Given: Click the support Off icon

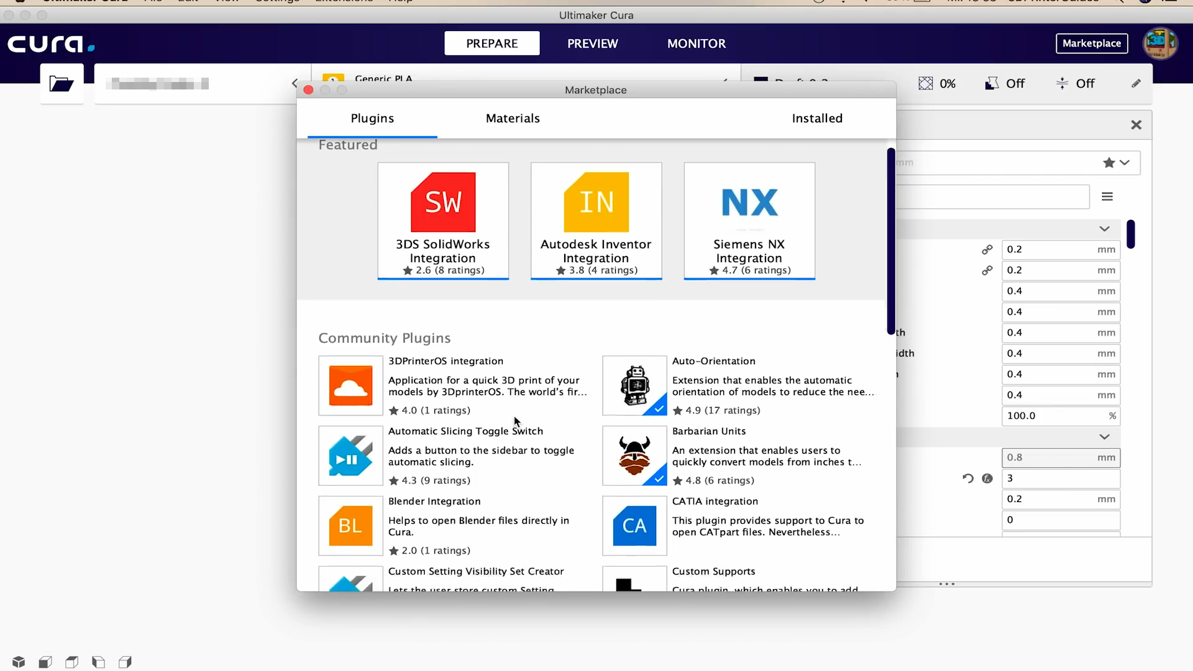Looking at the screenshot, I should click(992, 83).
